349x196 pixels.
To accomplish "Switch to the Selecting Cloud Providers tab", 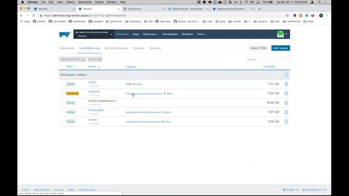I will (231, 9).
